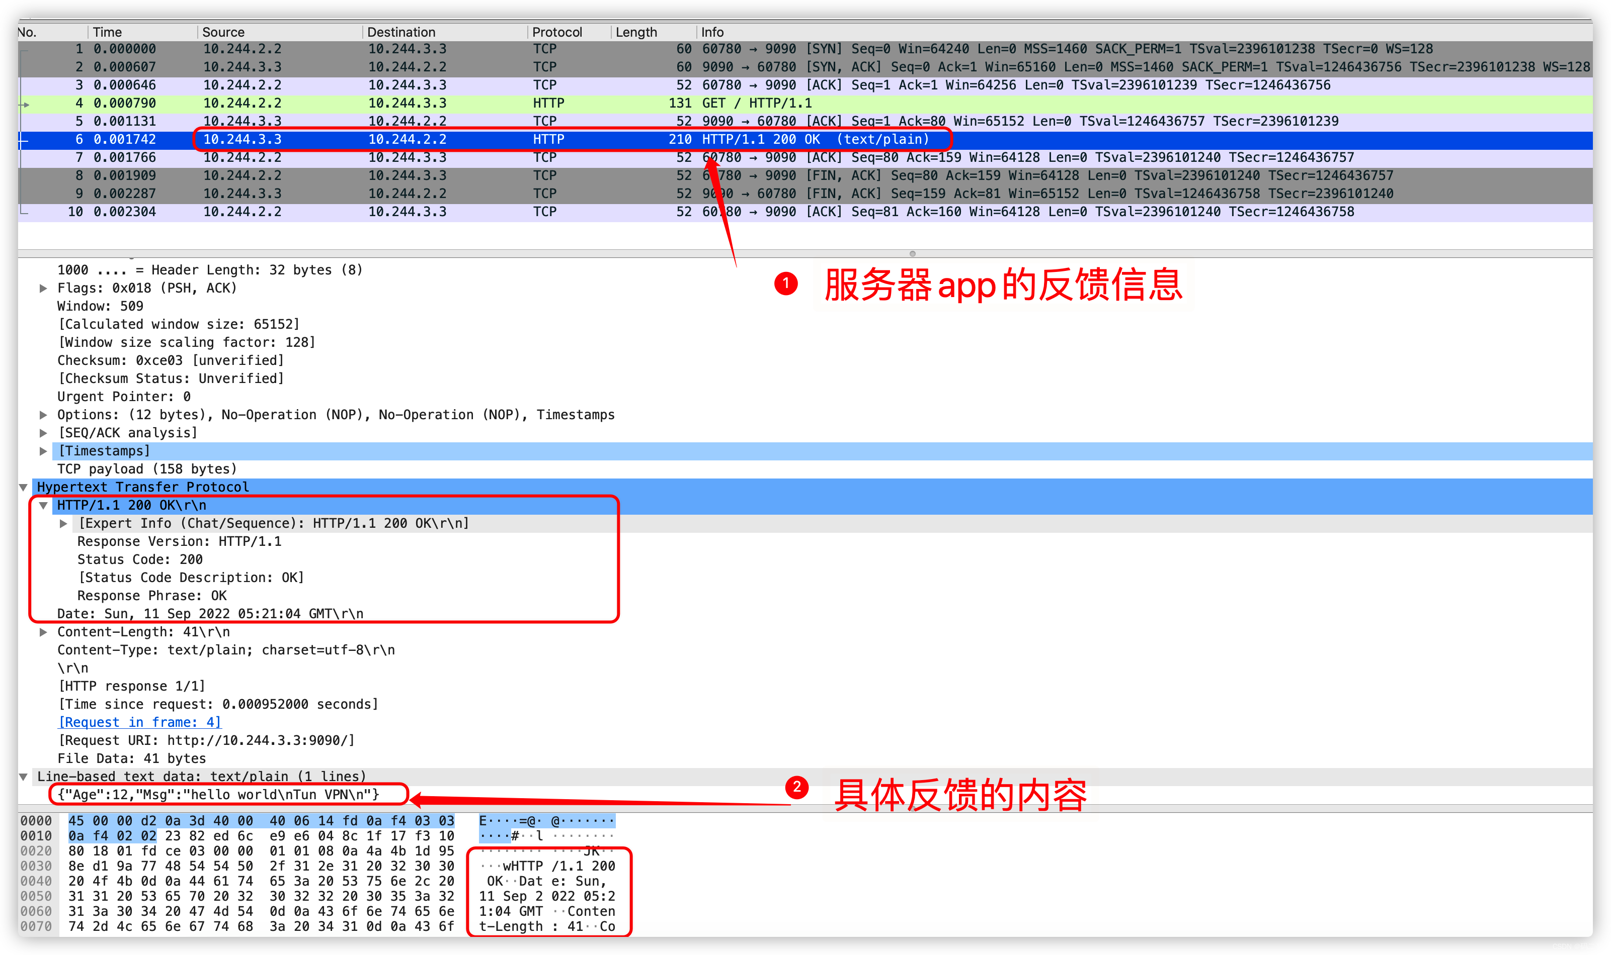Sort packets by the Time column header

point(107,32)
